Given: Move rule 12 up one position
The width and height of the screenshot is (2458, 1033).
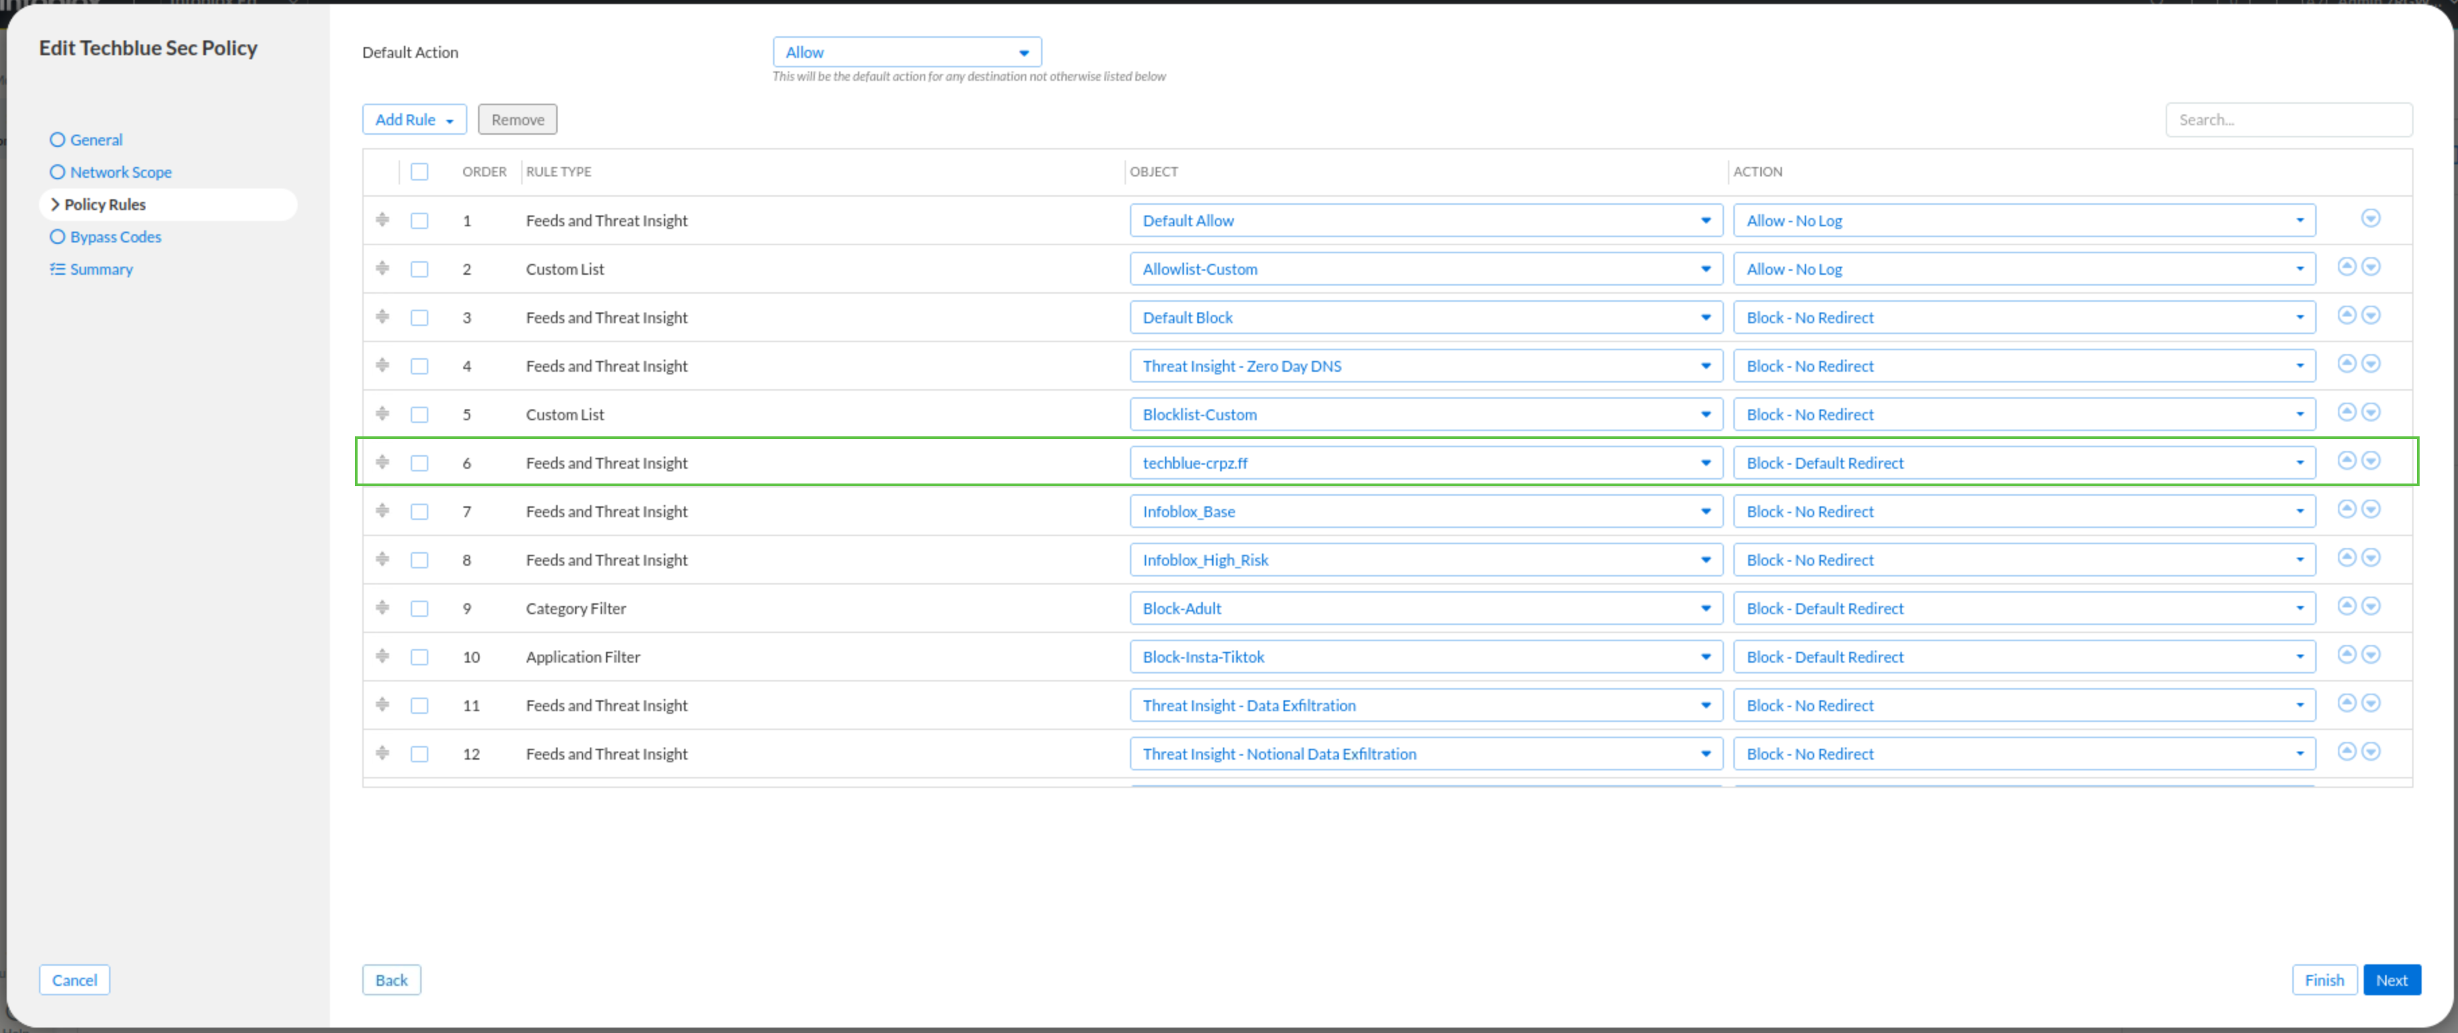Looking at the screenshot, I should tap(2346, 752).
